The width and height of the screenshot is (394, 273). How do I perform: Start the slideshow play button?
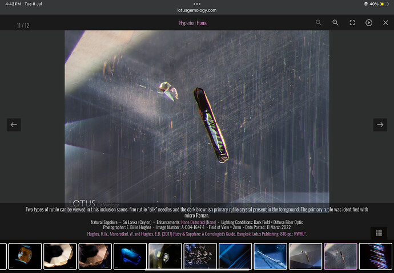[369, 23]
